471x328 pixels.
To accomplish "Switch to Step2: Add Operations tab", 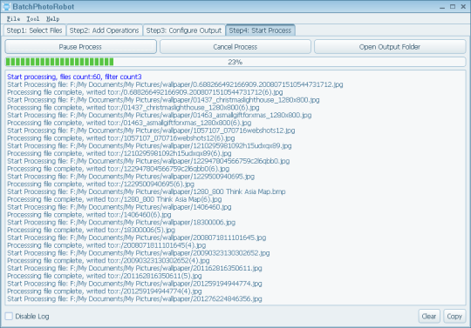I will click(105, 30).
